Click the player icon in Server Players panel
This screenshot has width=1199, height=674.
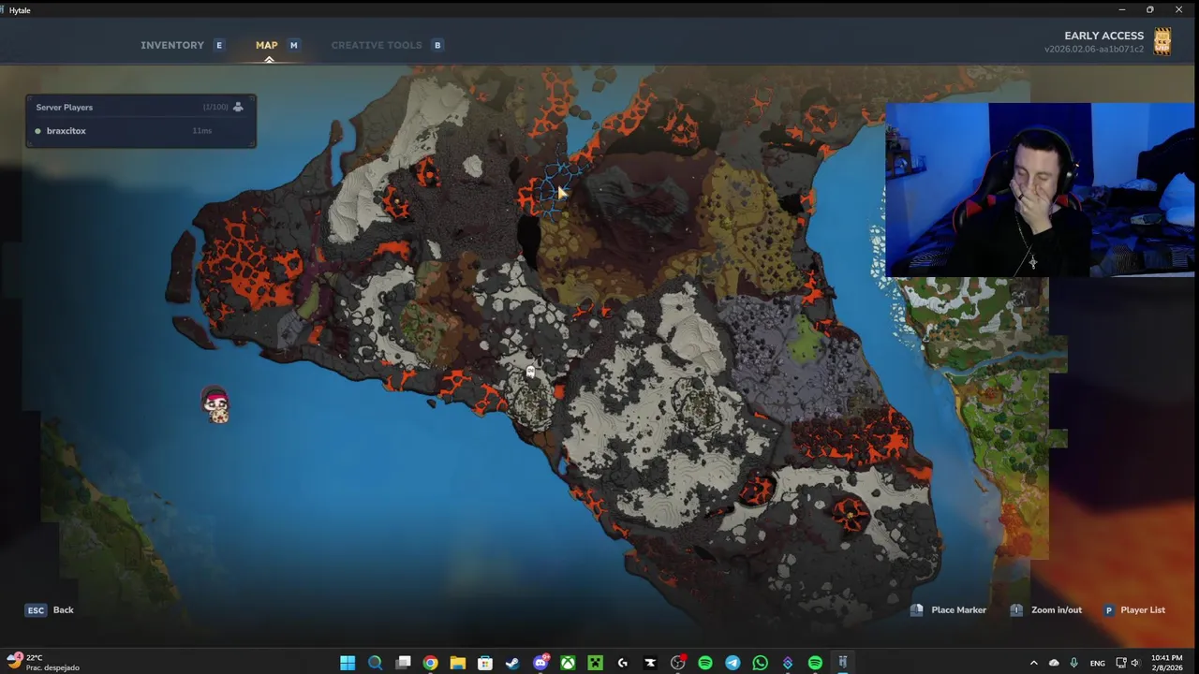238,107
